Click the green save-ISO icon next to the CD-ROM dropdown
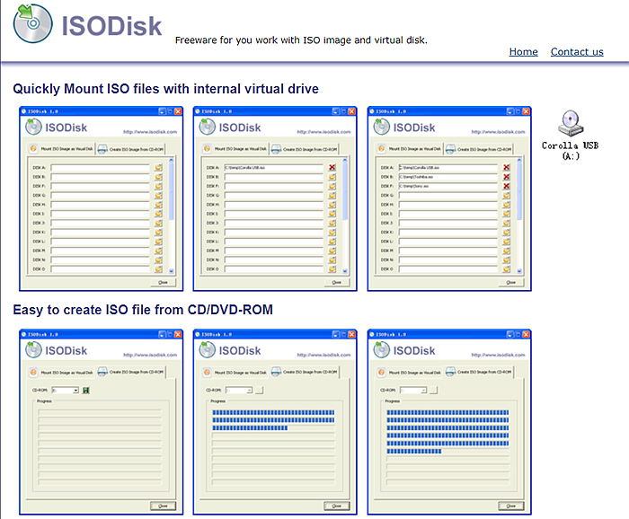This screenshot has width=629, height=519. click(x=85, y=390)
